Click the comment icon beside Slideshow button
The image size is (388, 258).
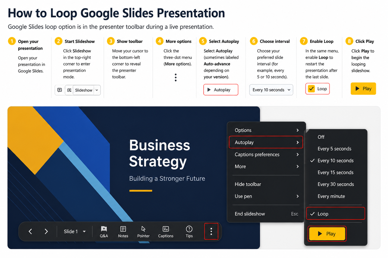pyautogui.click(x=60, y=90)
